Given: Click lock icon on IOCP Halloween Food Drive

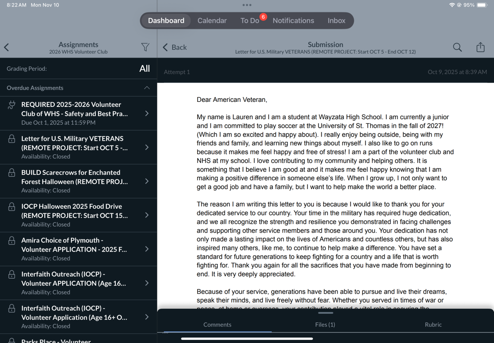Looking at the screenshot, I should (12, 207).
